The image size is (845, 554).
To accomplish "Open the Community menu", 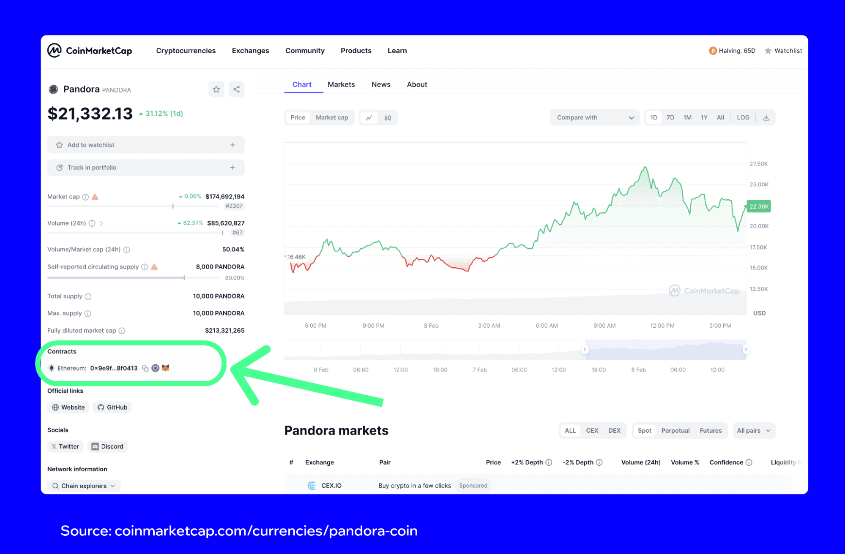I will coord(305,51).
